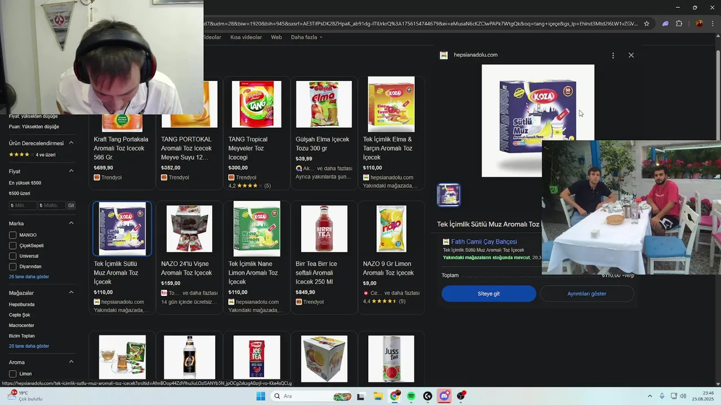
Task: Show 26 tane daha göster brands
Action: (29, 277)
